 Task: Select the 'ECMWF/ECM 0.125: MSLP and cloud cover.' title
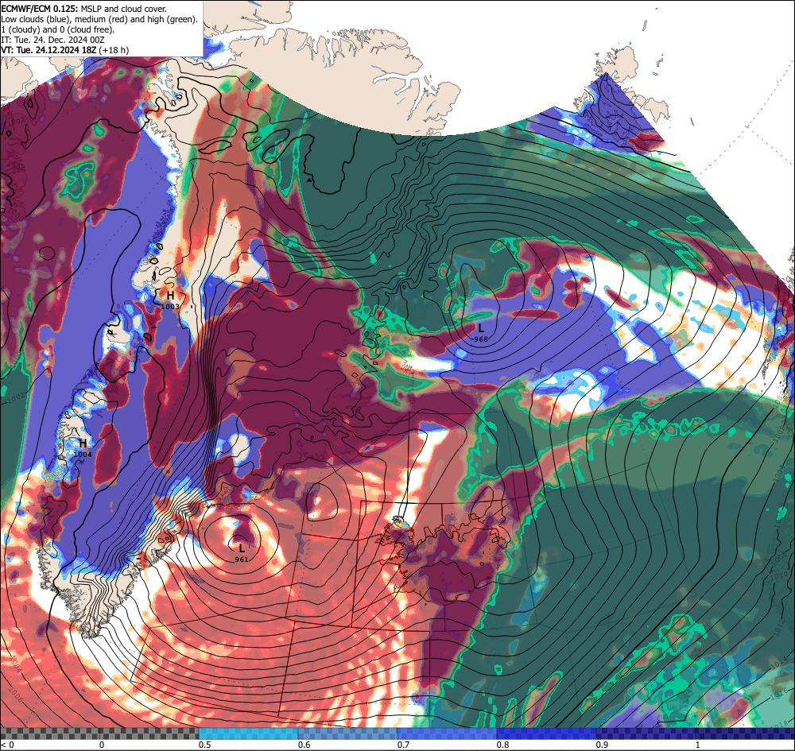(83, 9)
